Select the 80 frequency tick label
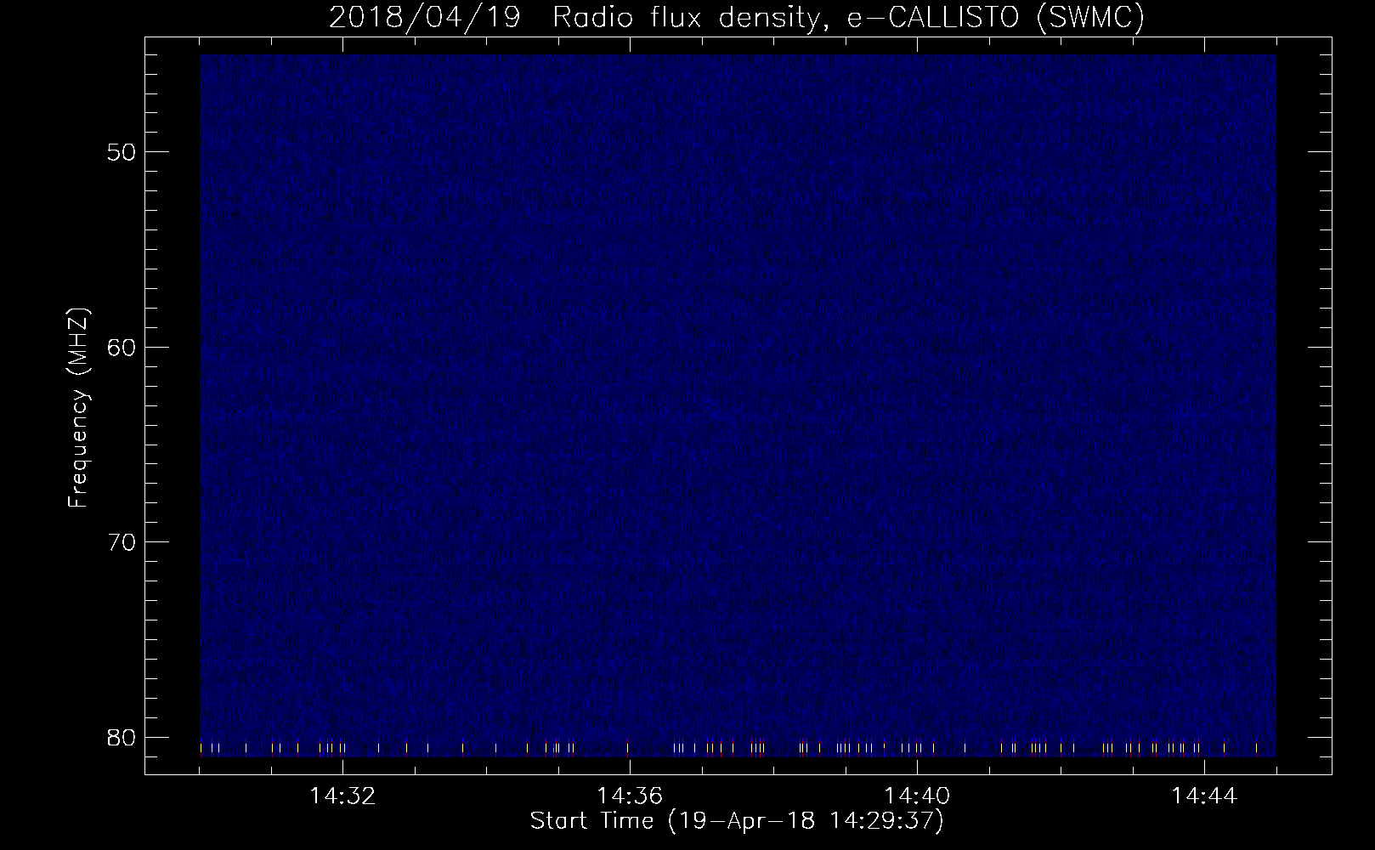This screenshot has height=850, width=1375. pos(120,736)
